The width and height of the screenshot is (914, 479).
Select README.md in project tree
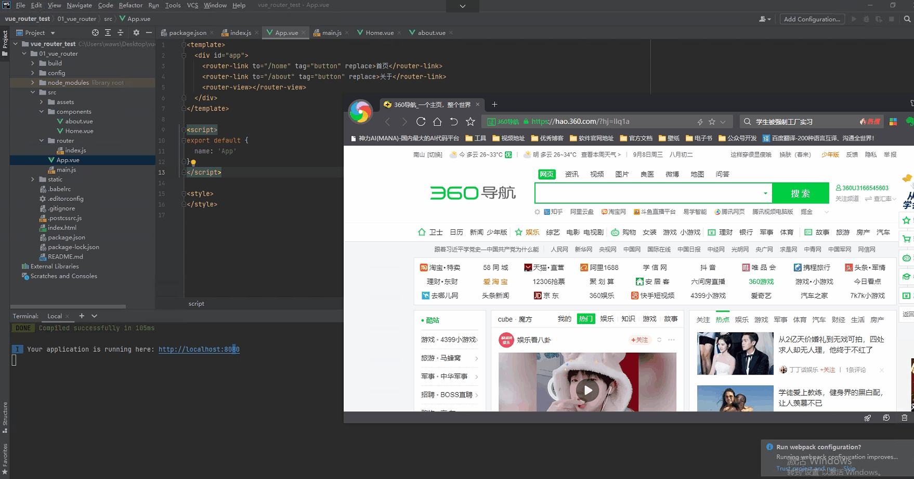[x=66, y=257]
